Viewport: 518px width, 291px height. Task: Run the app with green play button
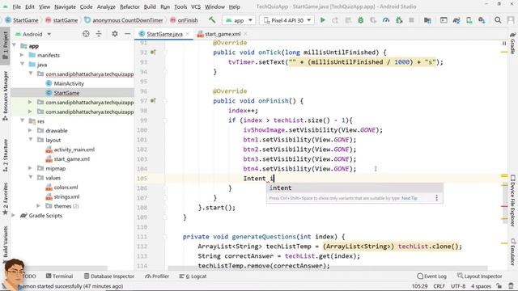point(322,20)
